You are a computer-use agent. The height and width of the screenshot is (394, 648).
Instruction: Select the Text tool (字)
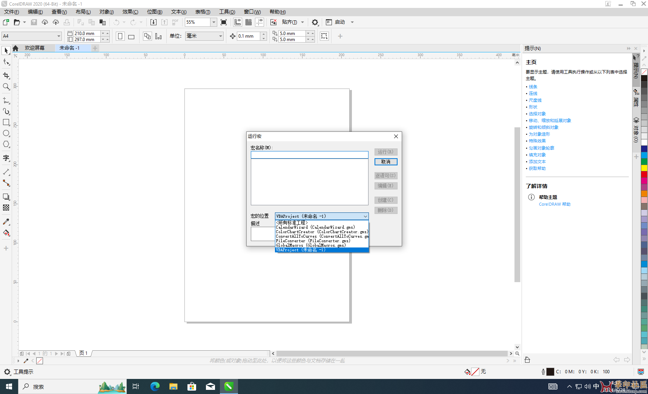[x=6, y=158]
